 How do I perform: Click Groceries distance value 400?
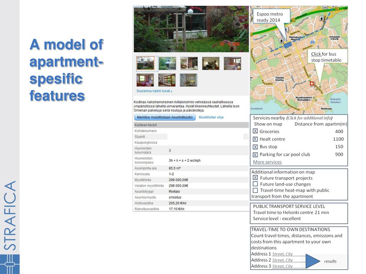click(x=339, y=131)
